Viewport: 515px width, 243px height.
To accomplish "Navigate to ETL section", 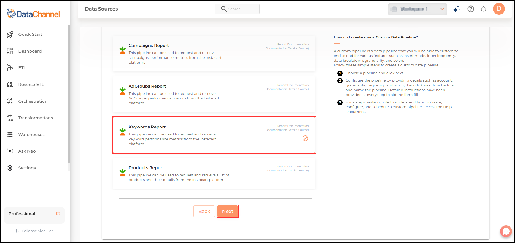I will [22, 68].
